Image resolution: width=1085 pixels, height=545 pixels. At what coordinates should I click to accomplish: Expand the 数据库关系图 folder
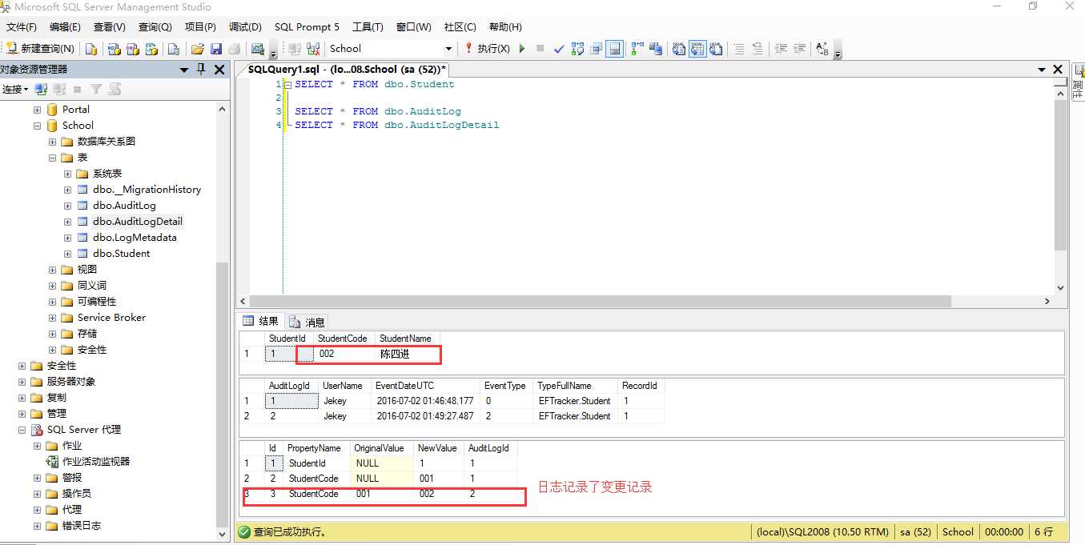(x=52, y=142)
